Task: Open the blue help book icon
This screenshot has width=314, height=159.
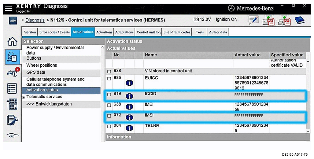Action: pos(300,20)
